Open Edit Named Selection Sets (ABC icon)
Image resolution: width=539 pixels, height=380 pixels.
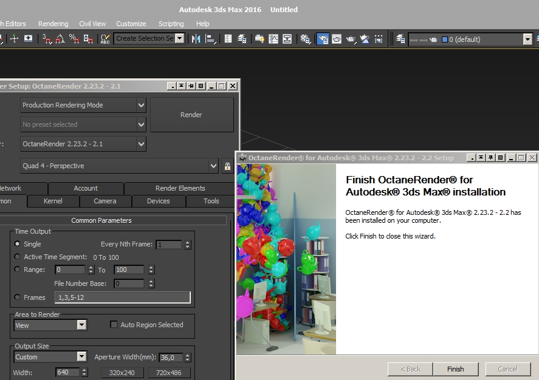point(105,39)
